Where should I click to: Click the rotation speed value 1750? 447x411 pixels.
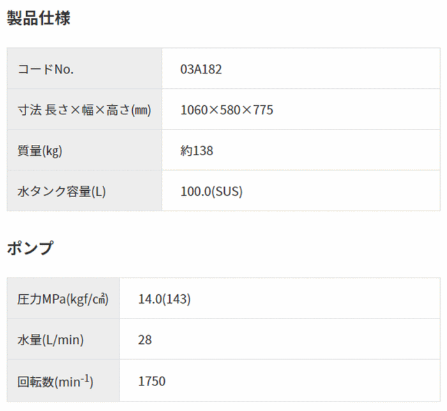tap(152, 382)
